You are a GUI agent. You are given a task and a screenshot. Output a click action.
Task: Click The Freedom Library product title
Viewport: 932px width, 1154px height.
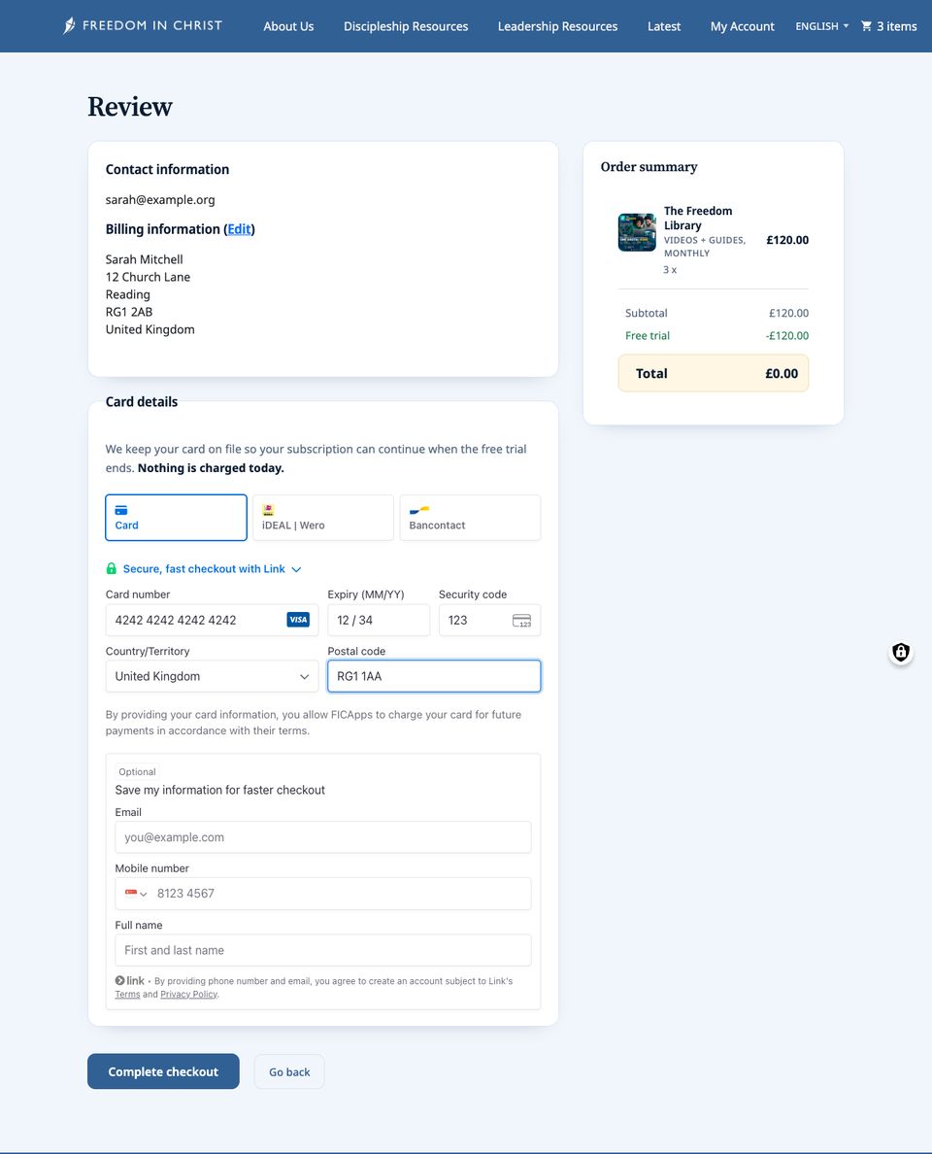pyautogui.click(x=698, y=218)
